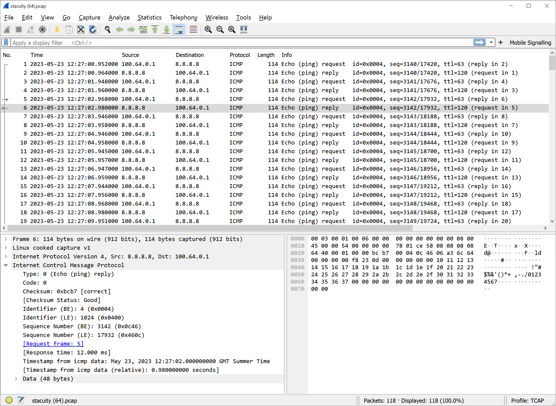Viewport: 556px width, 406px height.
Task: Collapse Internet Control Message Protocol section
Action: (x=6, y=265)
